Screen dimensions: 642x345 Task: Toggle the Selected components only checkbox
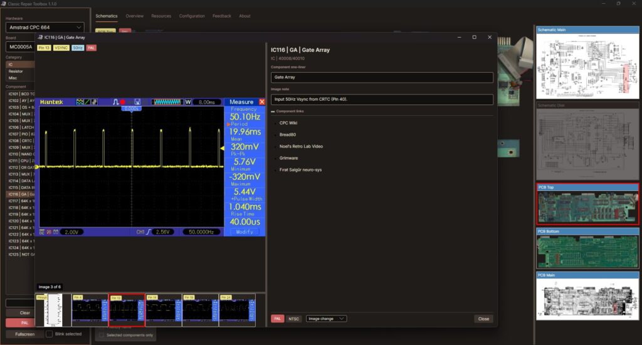point(101,335)
